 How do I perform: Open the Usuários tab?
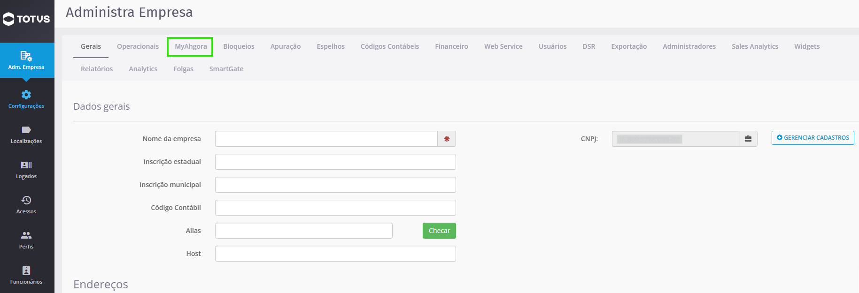point(552,46)
